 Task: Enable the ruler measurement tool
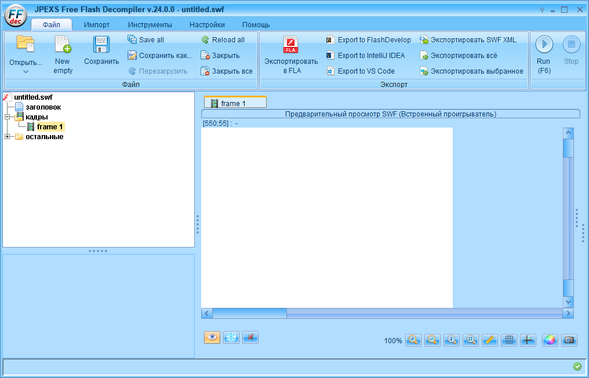coord(490,340)
